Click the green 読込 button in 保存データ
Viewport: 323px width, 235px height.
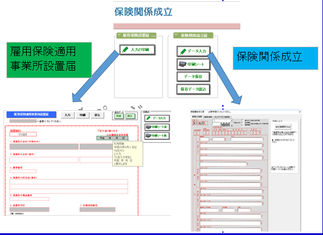pyautogui.click(x=130, y=116)
